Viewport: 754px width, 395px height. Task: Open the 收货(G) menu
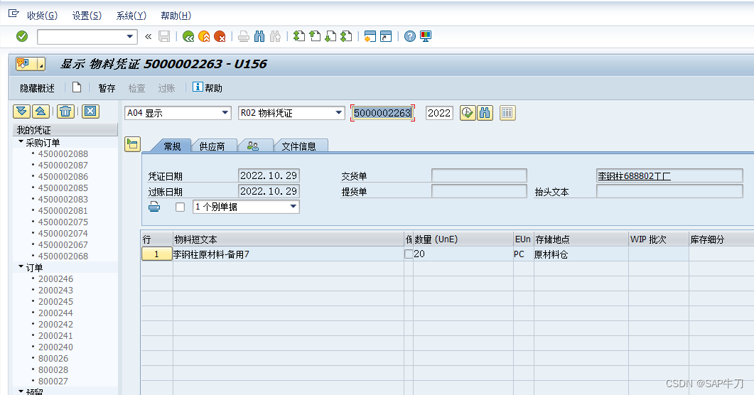coord(43,16)
